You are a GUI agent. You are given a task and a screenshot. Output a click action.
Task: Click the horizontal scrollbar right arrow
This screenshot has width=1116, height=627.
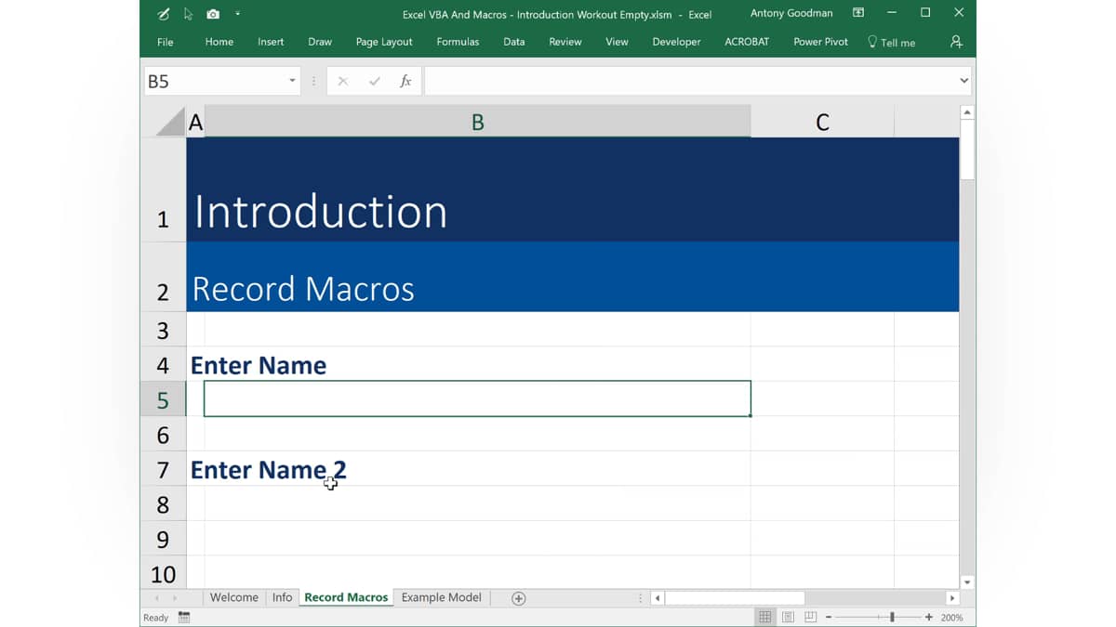(x=952, y=598)
